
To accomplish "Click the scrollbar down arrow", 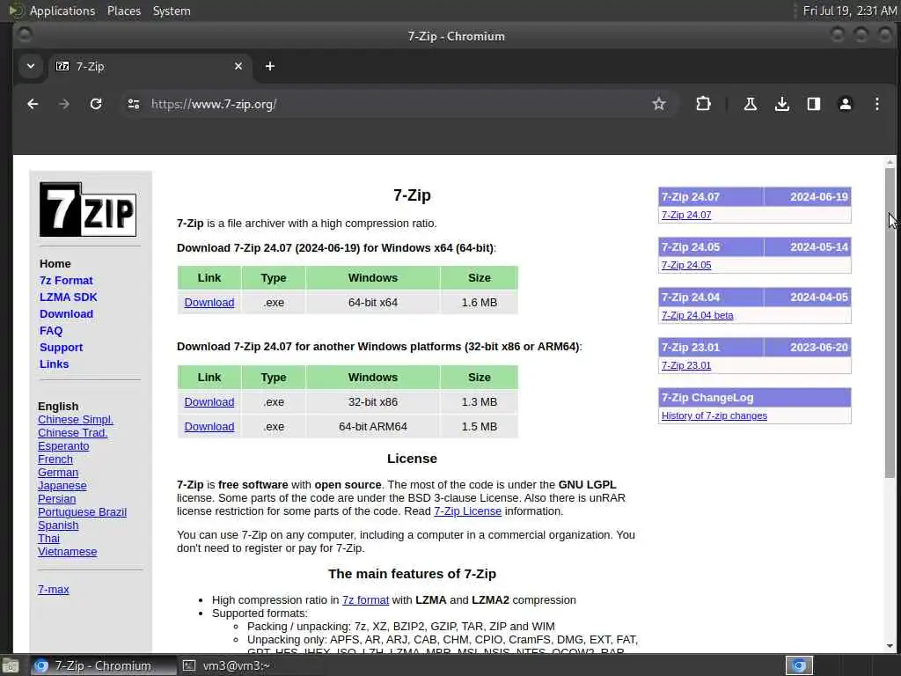I will click(x=890, y=646).
